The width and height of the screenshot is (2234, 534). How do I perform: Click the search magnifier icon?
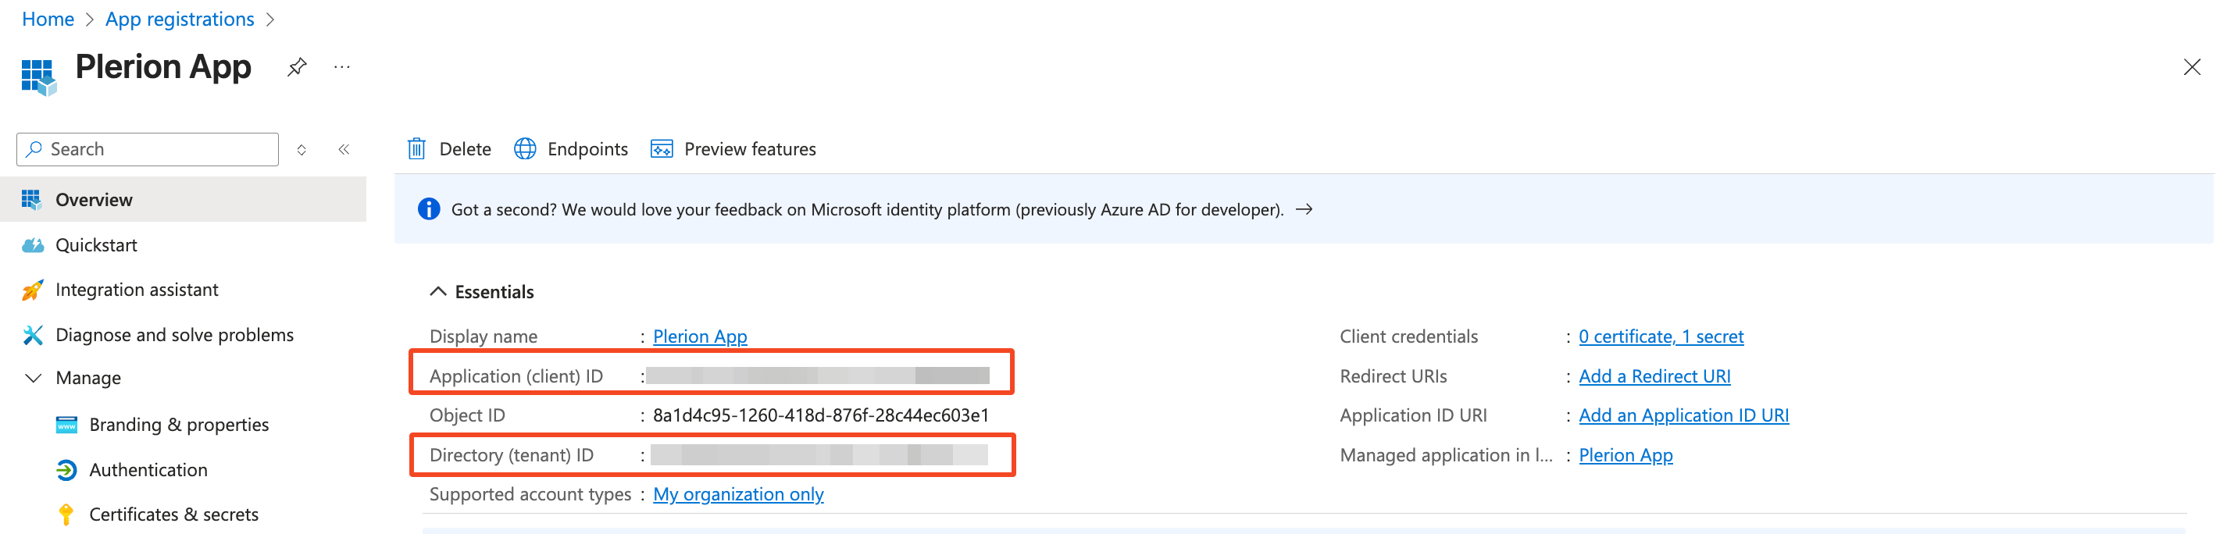pos(34,149)
